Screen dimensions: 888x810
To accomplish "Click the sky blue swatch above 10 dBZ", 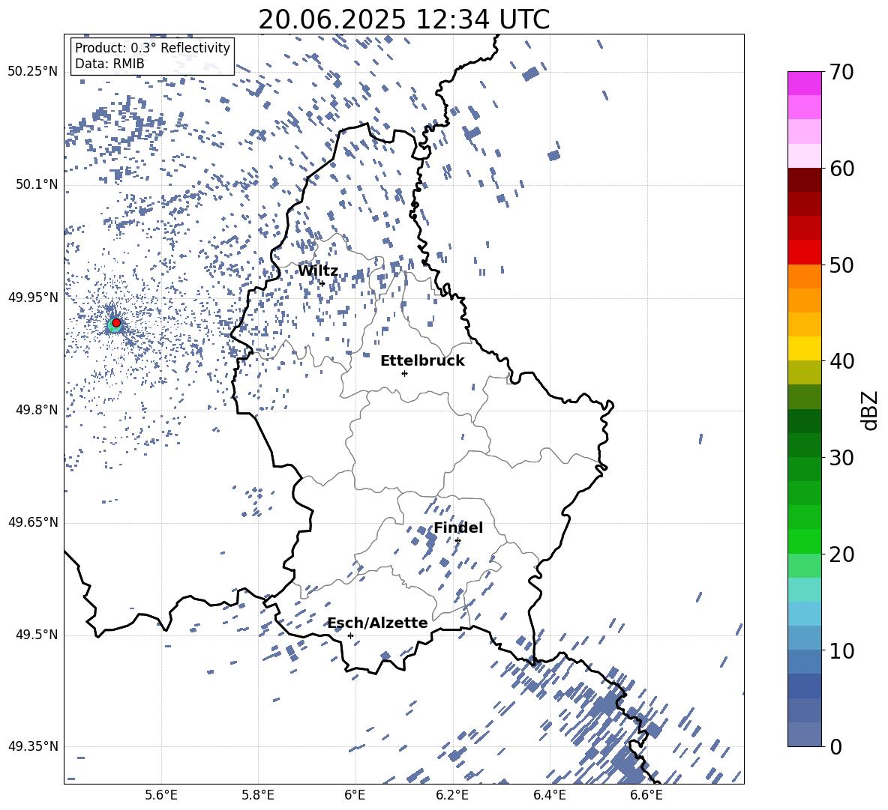I will coord(804,613).
